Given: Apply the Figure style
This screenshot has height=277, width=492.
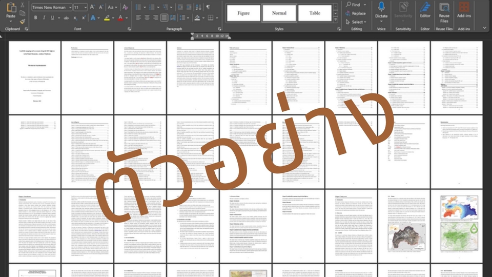Looking at the screenshot, I should coord(243,13).
